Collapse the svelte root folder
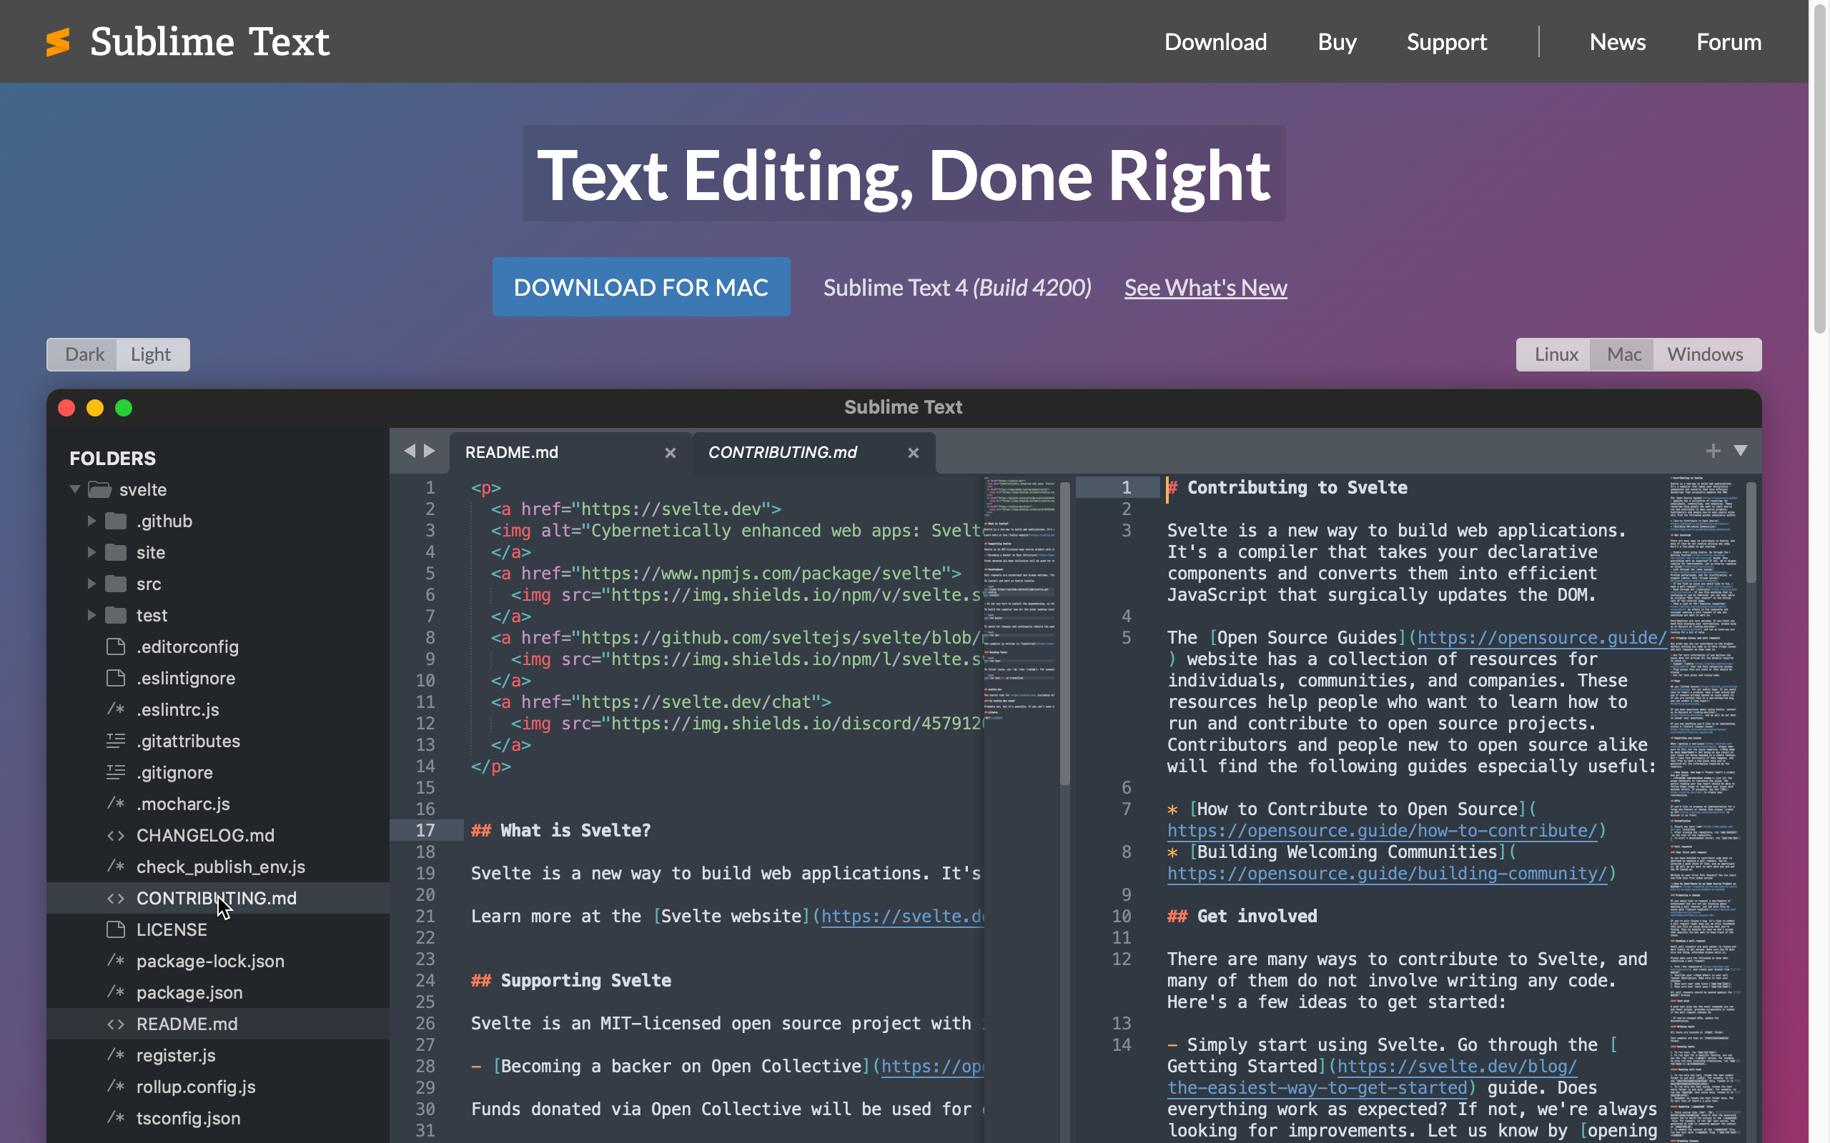 pyautogui.click(x=75, y=489)
